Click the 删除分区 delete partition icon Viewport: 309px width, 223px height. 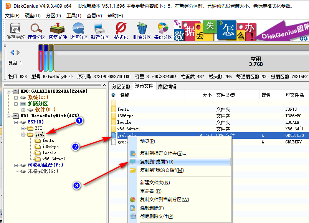(142, 31)
